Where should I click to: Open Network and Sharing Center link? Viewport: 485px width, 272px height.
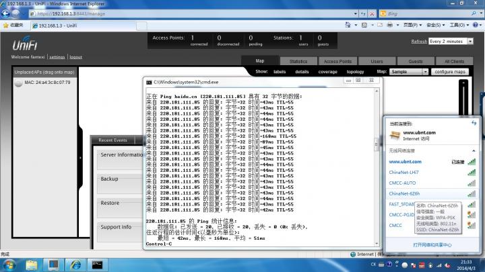point(432,245)
